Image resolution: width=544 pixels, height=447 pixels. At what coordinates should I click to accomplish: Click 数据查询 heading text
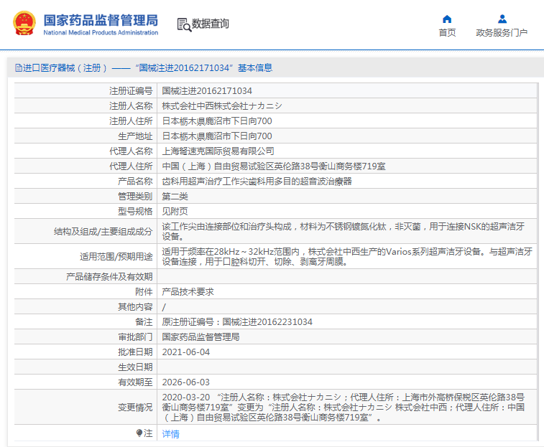click(211, 24)
